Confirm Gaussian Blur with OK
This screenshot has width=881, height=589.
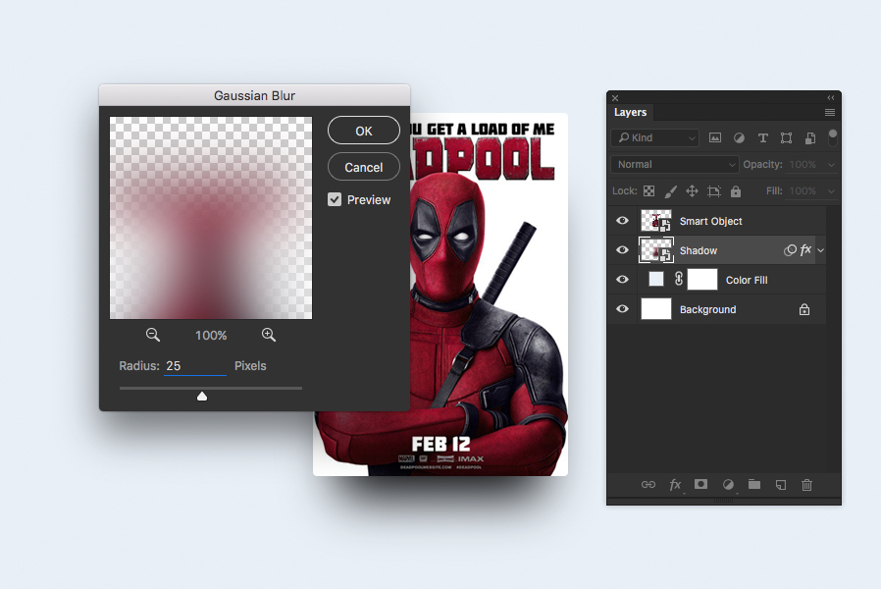(363, 130)
